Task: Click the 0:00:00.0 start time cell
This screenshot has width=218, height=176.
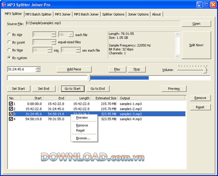Action: tap(34, 104)
